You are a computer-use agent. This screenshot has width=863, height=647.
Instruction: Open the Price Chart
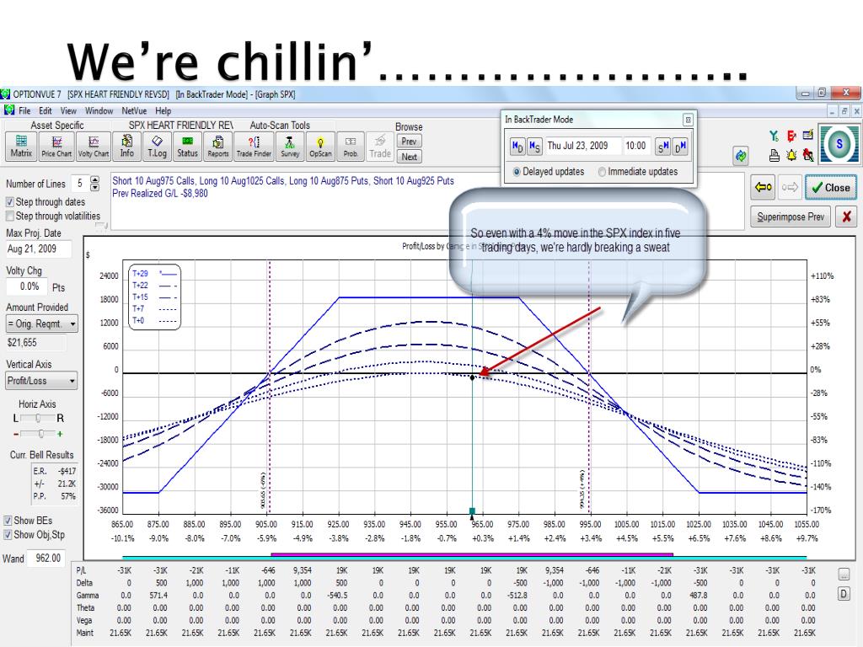pos(56,147)
